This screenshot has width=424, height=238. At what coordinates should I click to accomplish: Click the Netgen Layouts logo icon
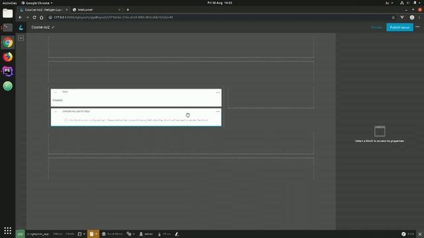tap(21, 27)
